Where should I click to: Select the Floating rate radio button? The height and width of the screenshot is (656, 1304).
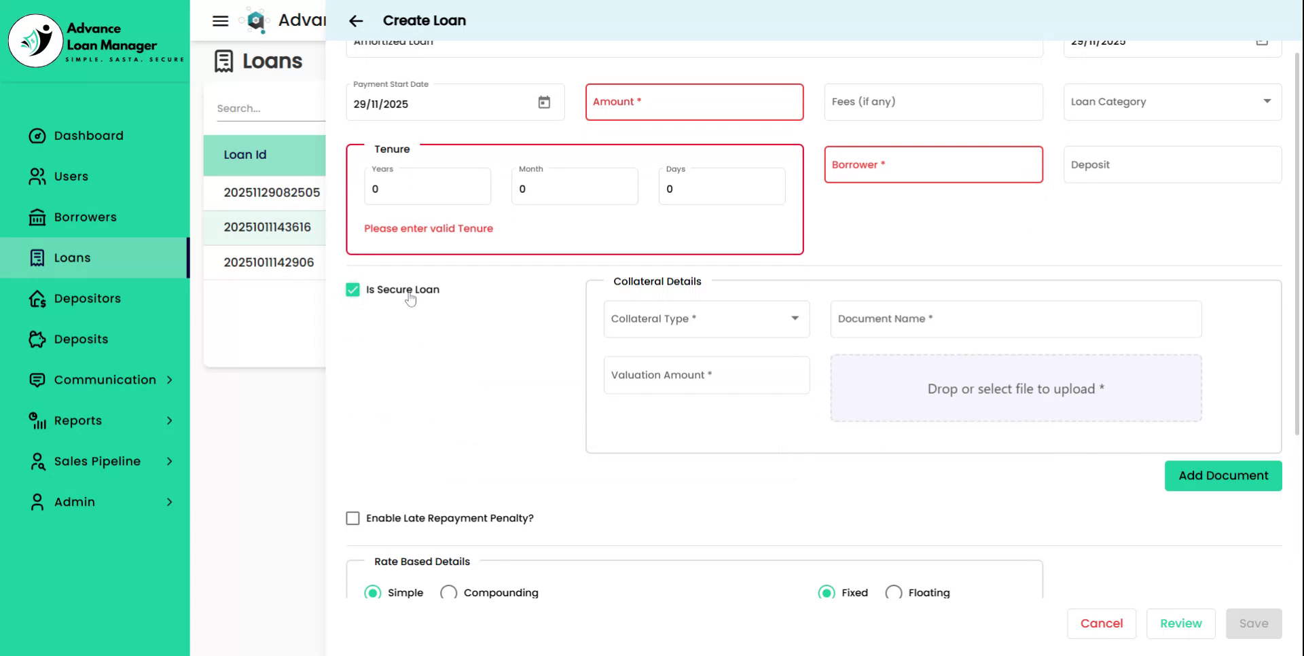coord(894,592)
